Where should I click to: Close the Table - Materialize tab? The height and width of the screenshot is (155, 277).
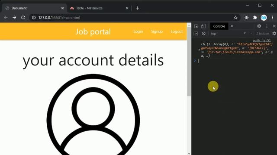(127, 8)
